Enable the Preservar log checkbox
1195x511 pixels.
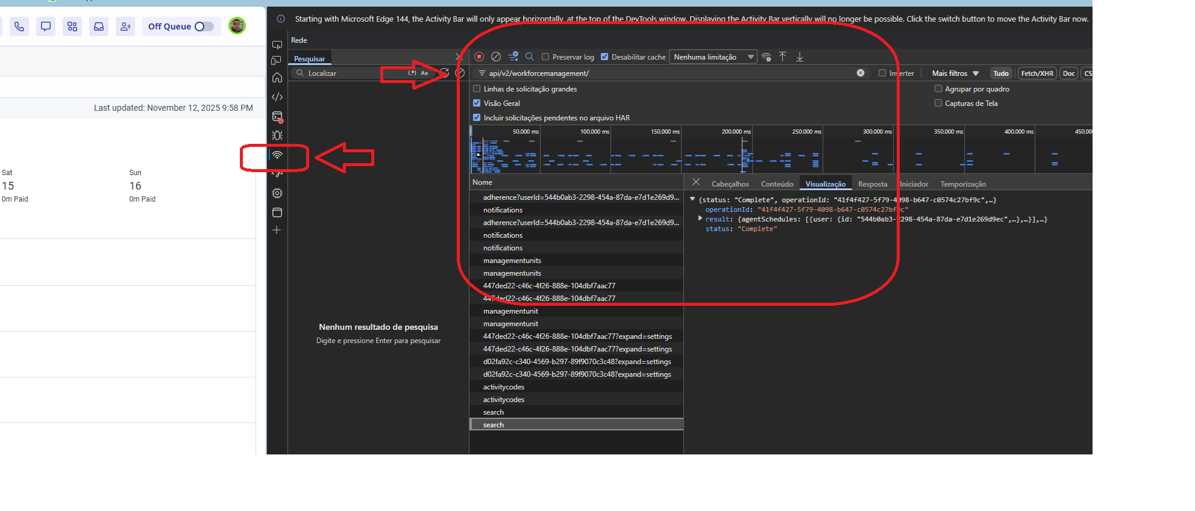[545, 57]
